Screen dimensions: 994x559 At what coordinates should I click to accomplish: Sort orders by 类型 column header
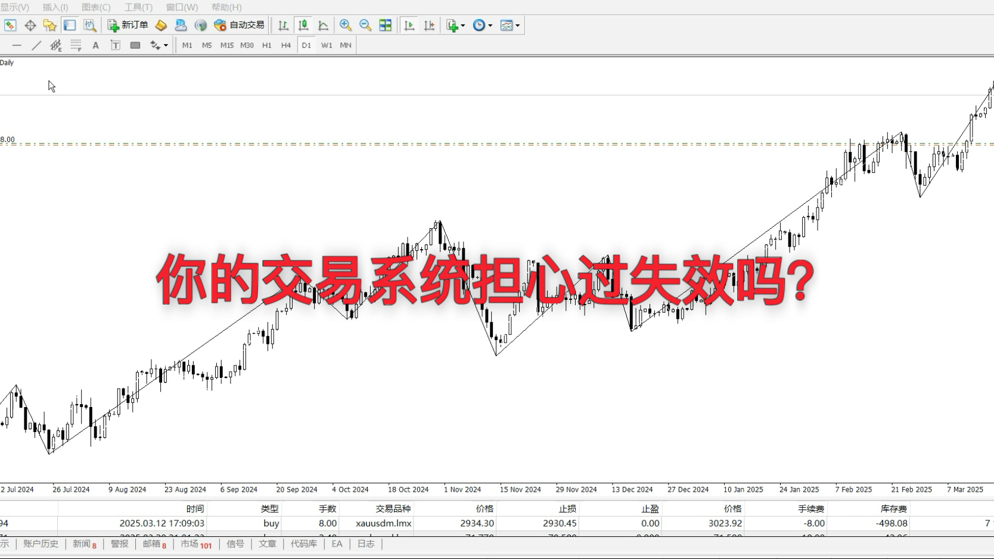click(269, 508)
